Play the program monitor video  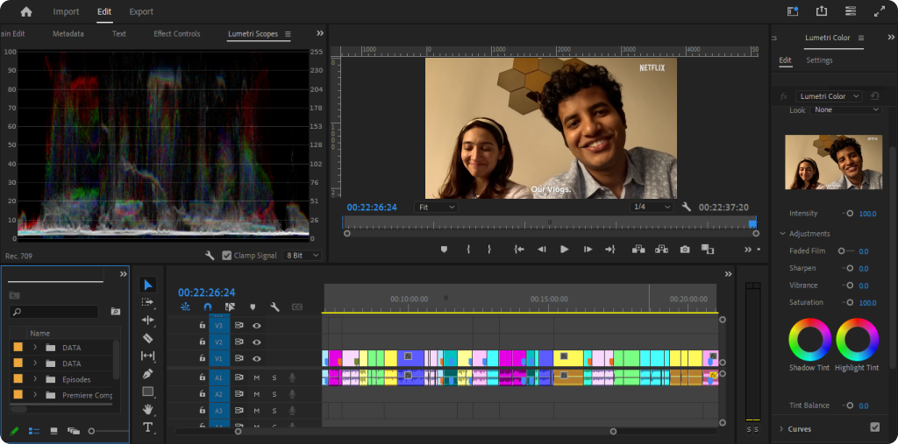tap(564, 249)
